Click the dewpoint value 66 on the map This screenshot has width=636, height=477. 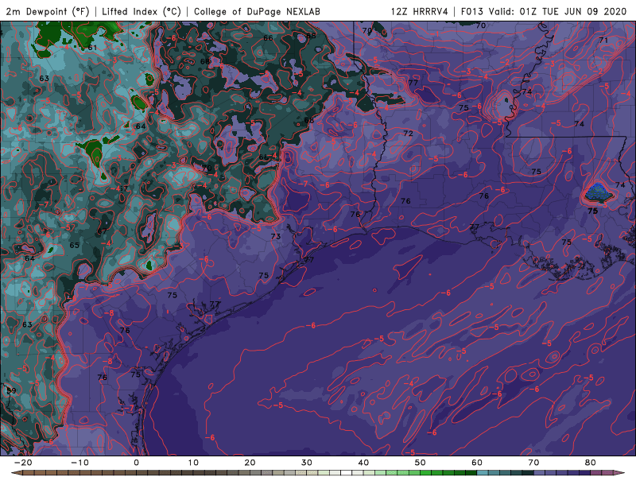click(x=268, y=38)
